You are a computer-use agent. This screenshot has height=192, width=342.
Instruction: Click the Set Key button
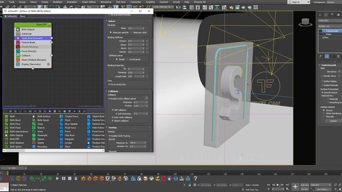[305, 189]
